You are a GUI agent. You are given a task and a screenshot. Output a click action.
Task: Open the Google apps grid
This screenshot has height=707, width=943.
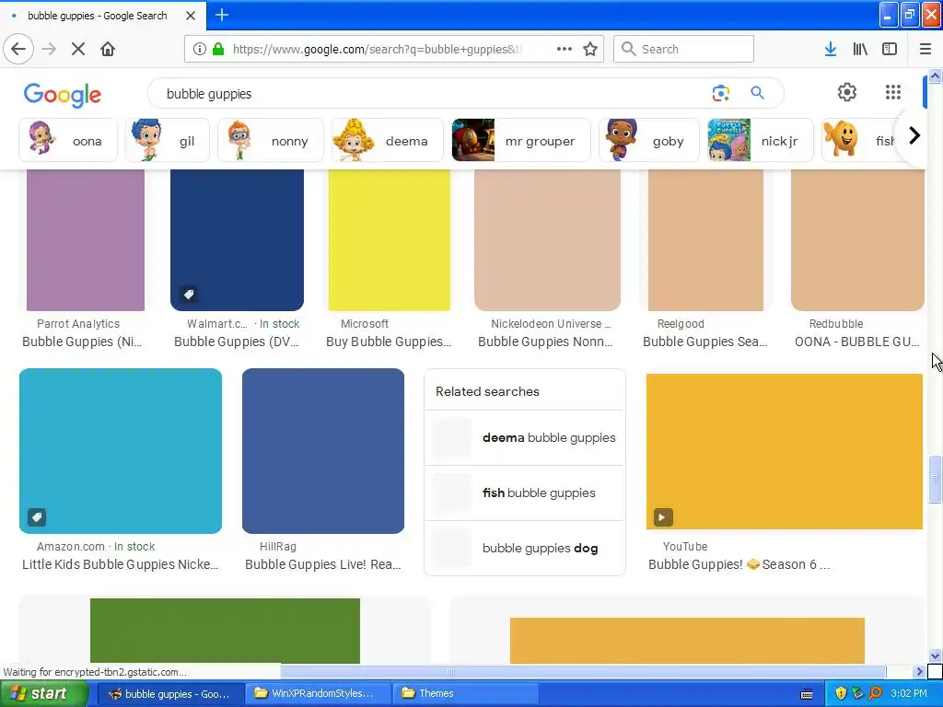click(x=893, y=92)
